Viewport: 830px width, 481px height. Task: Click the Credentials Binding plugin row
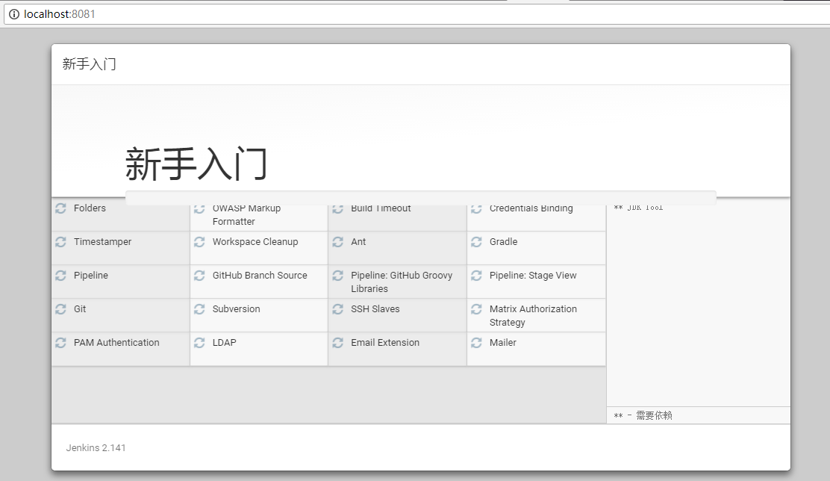(x=531, y=208)
